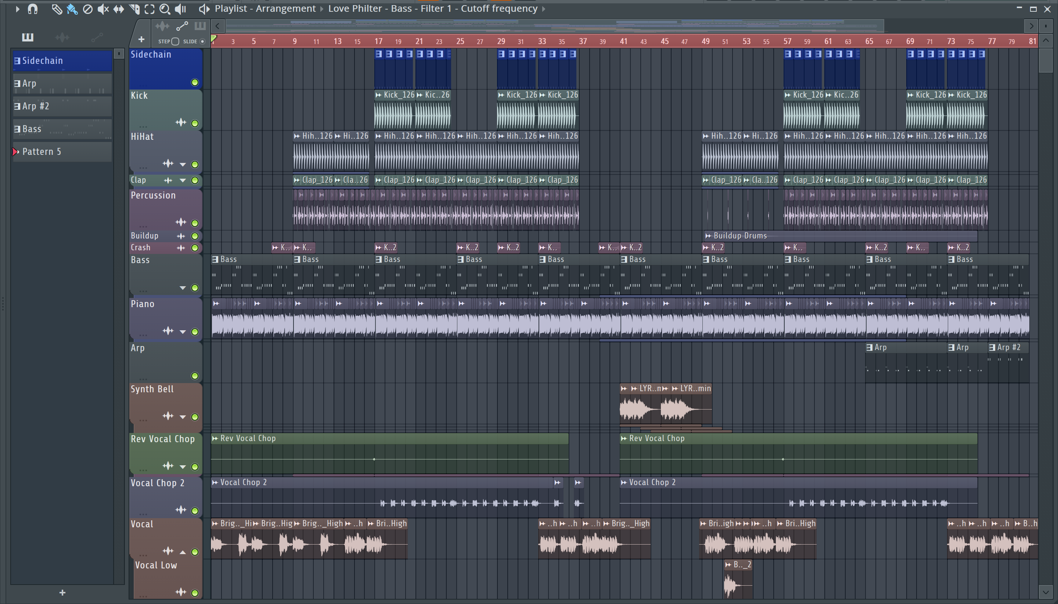Show automation clips filter in track header

coord(182,26)
